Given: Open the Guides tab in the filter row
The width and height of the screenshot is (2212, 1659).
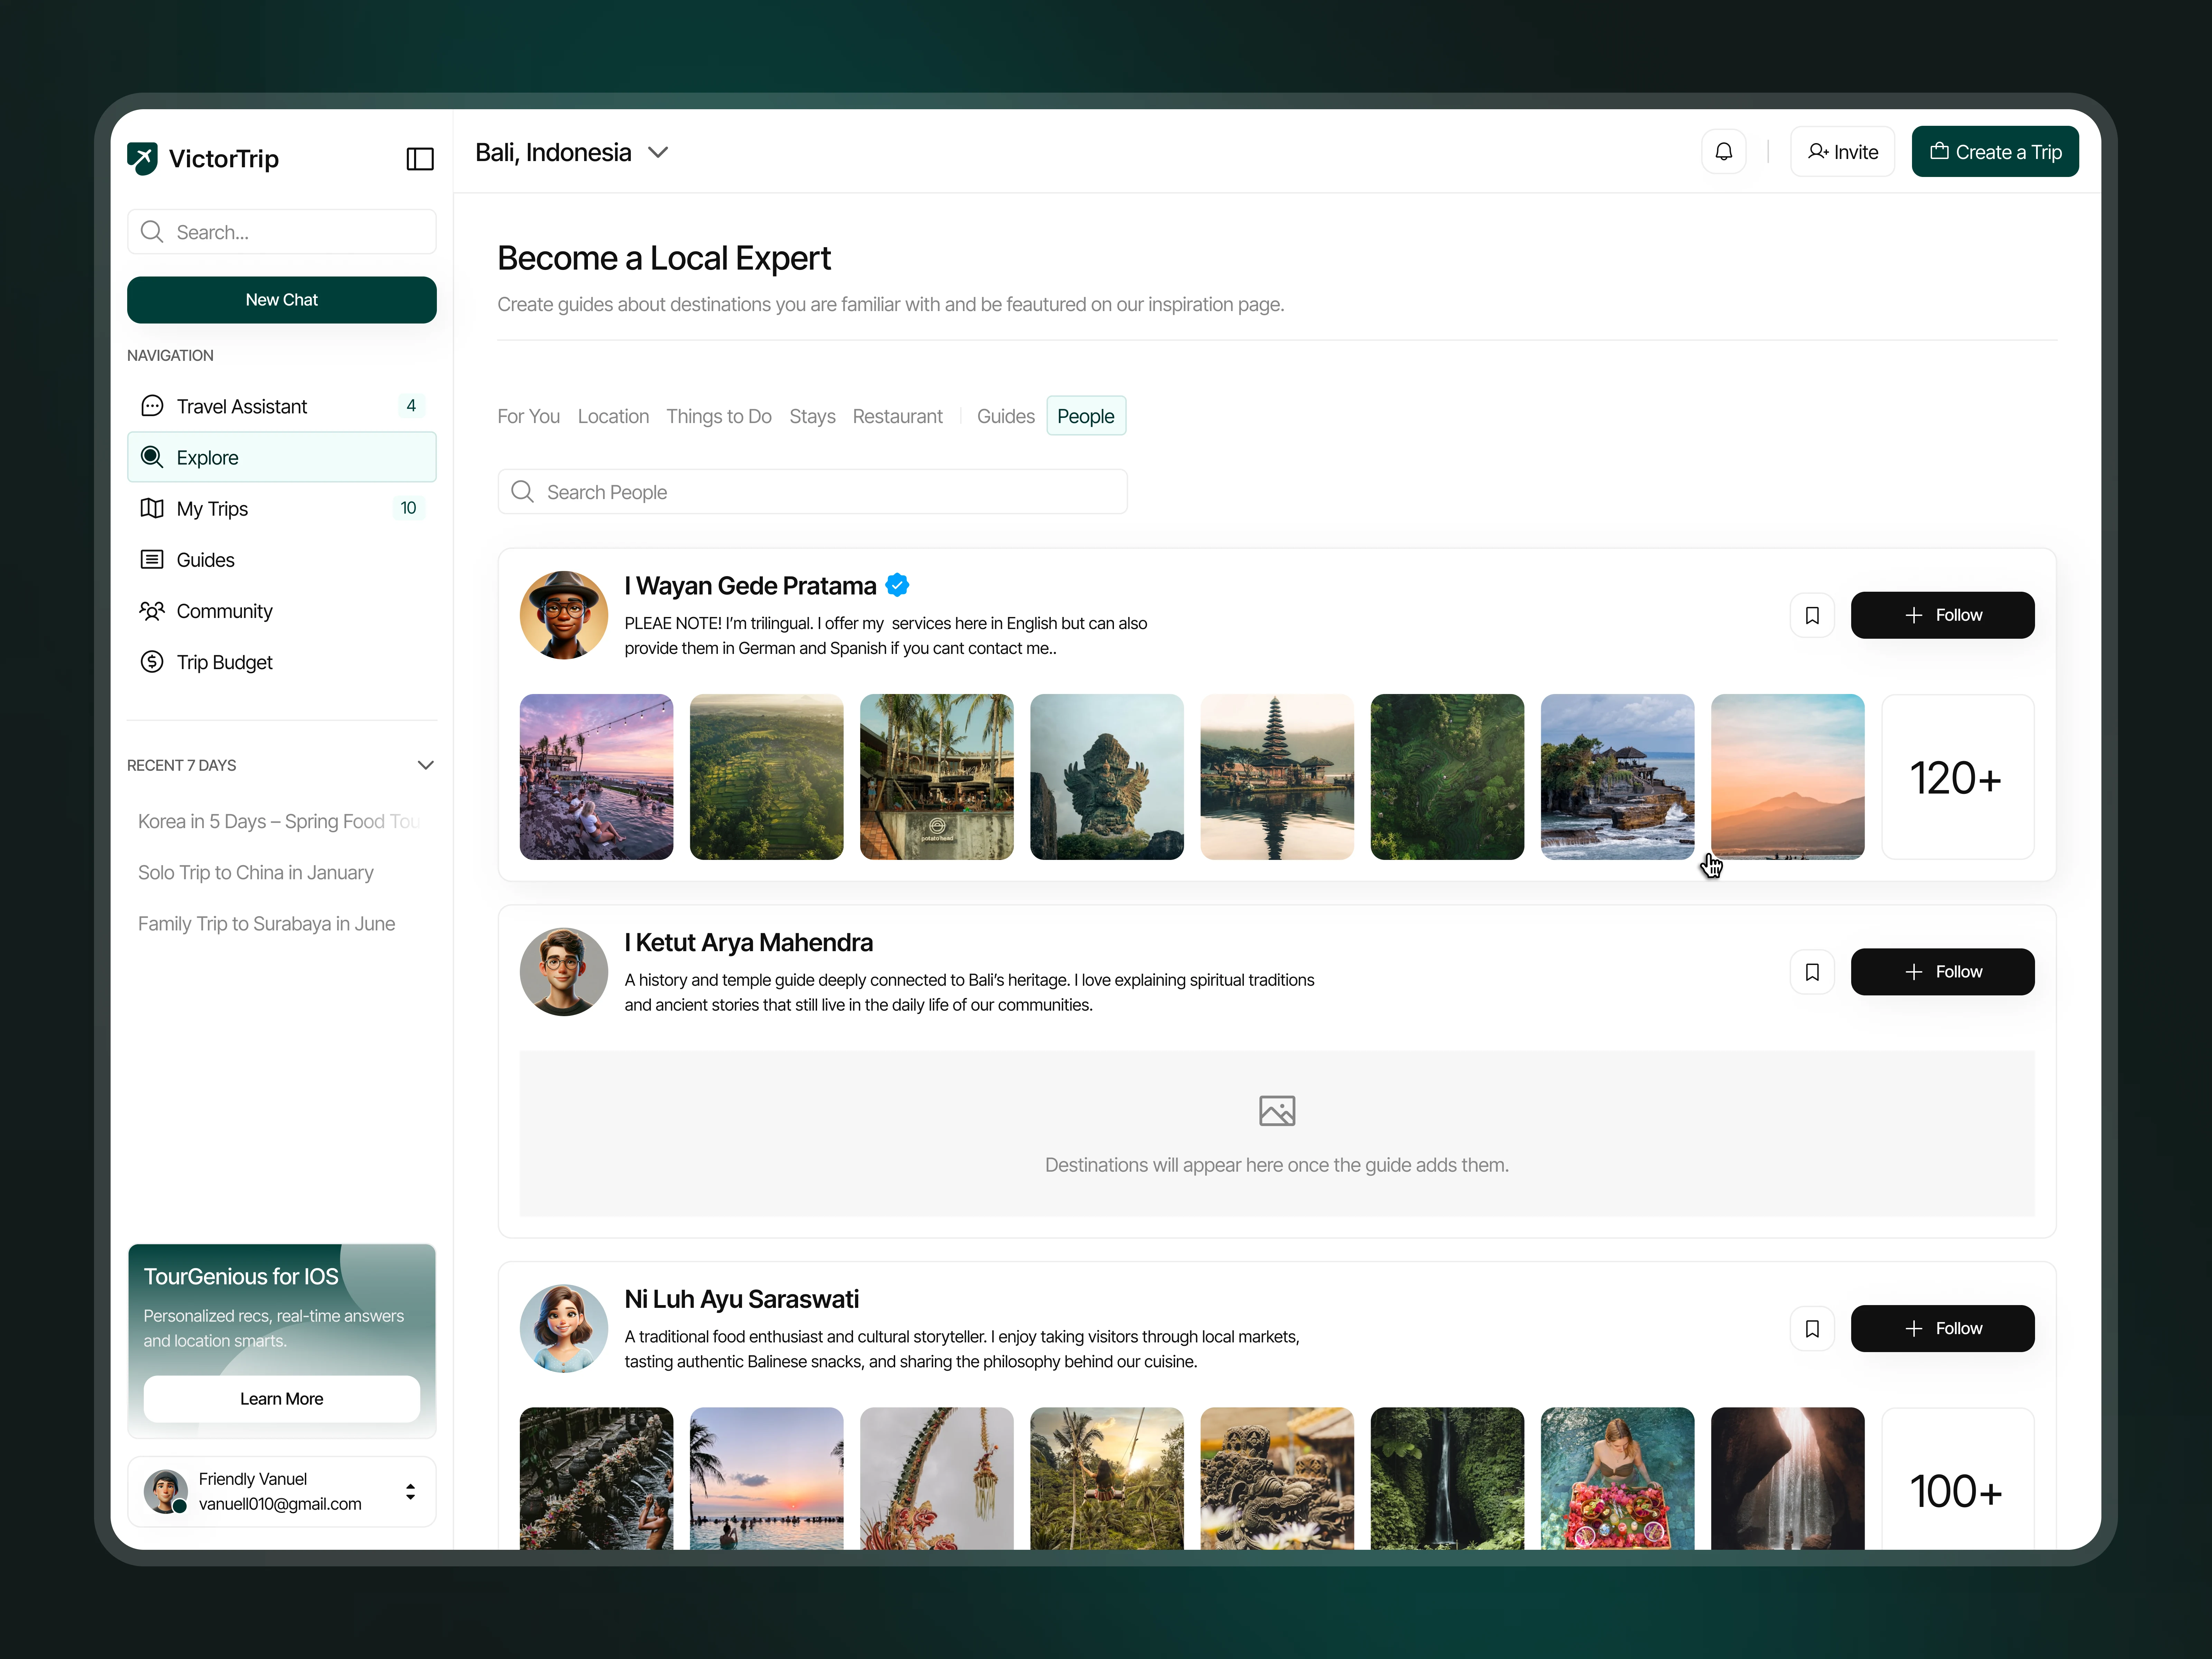Looking at the screenshot, I should 1006,416.
